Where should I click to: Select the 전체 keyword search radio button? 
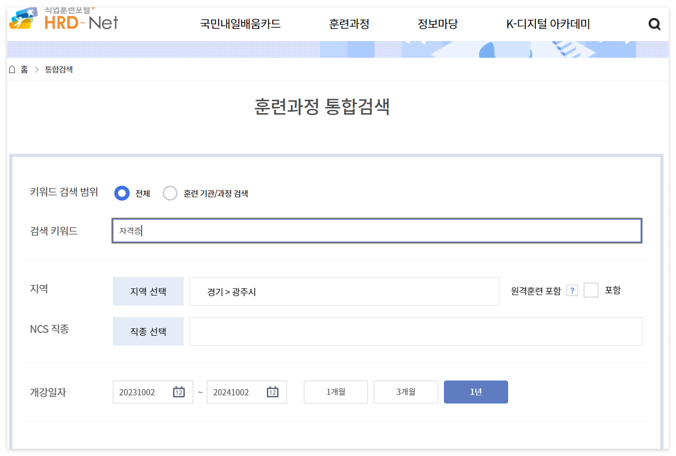[122, 193]
